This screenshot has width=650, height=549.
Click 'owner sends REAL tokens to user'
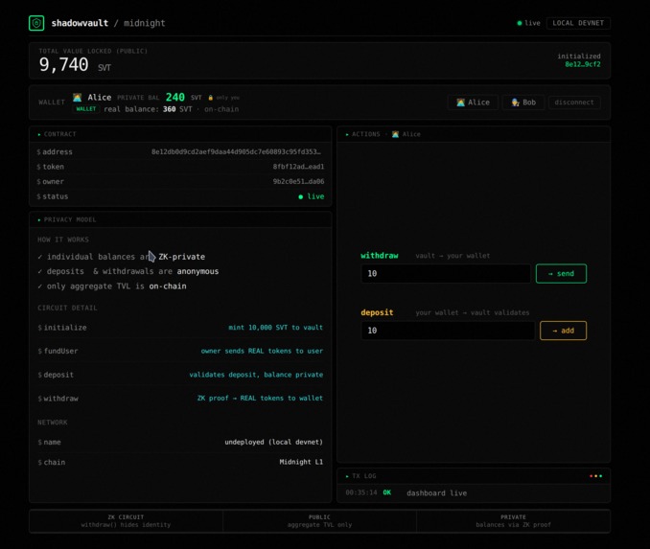[x=262, y=351]
